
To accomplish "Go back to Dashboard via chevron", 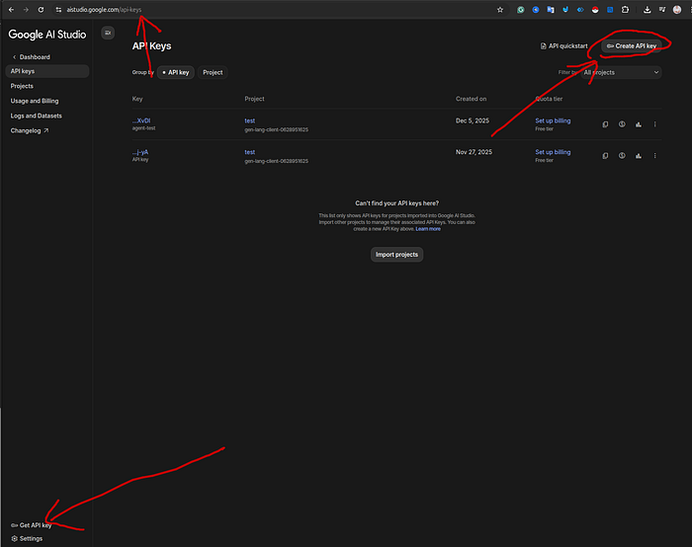I will click(x=14, y=56).
